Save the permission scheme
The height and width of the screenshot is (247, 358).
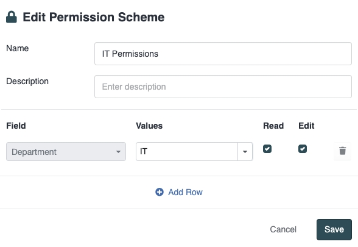point(334,229)
